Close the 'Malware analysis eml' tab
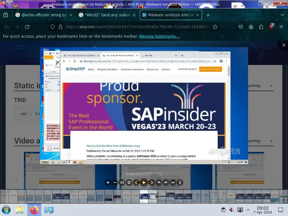This screenshot has width=288, height=216. pos(197,15)
